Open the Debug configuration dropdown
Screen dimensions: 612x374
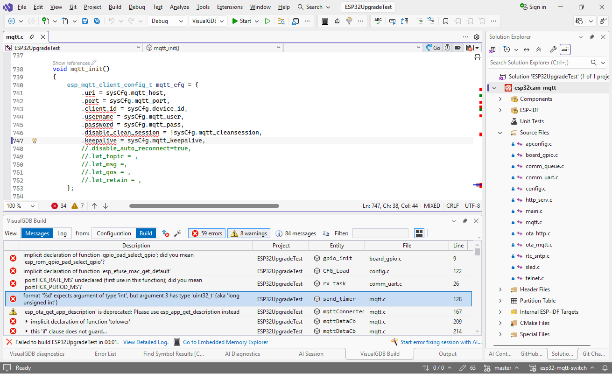click(x=167, y=21)
